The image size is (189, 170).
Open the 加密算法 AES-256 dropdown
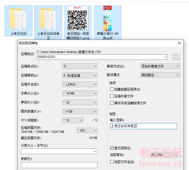[x=164, y=155]
